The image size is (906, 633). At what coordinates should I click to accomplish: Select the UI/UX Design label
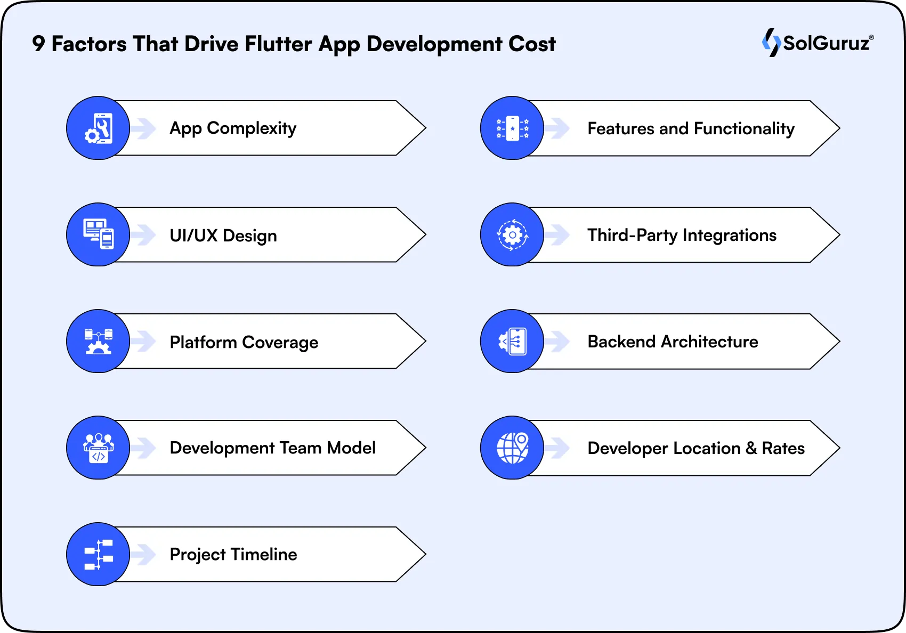pos(222,236)
